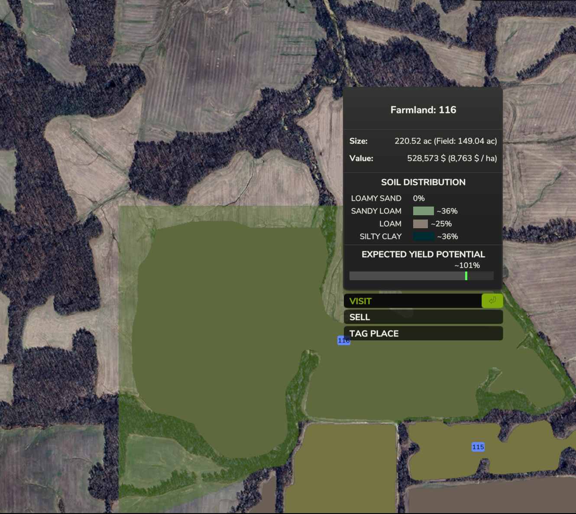
Task: Click the EXPECTED YIELD POTENTIAL heading
Action: click(x=423, y=254)
